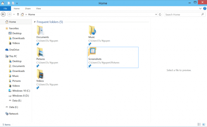
Task: Go back with the Back arrow button
Action: [3, 14]
